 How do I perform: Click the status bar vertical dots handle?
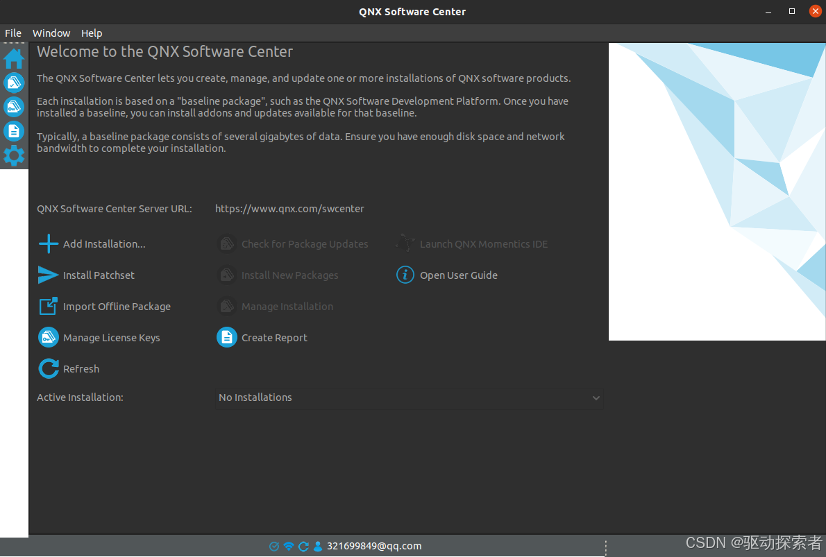(x=606, y=547)
